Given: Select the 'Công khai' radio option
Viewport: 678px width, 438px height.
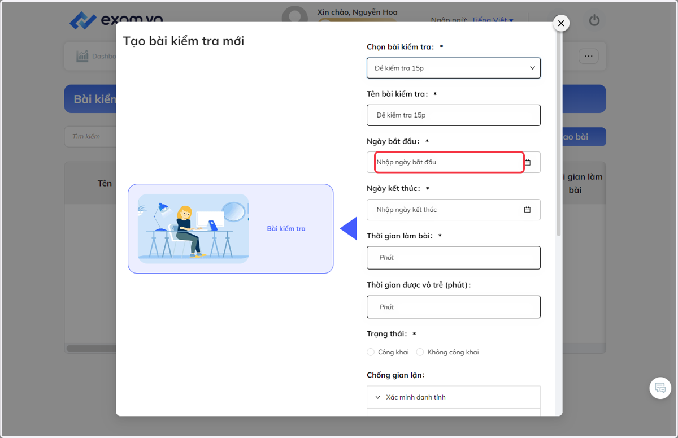Looking at the screenshot, I should [371, 352].
